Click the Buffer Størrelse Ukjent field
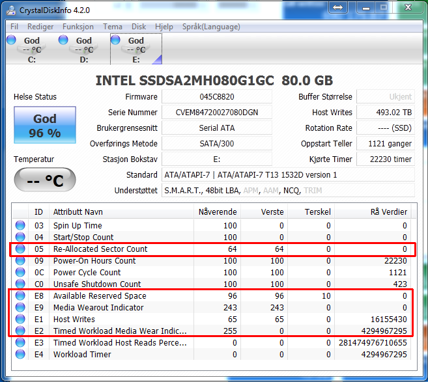Screen dimensions: 428x382 (386, 97)
